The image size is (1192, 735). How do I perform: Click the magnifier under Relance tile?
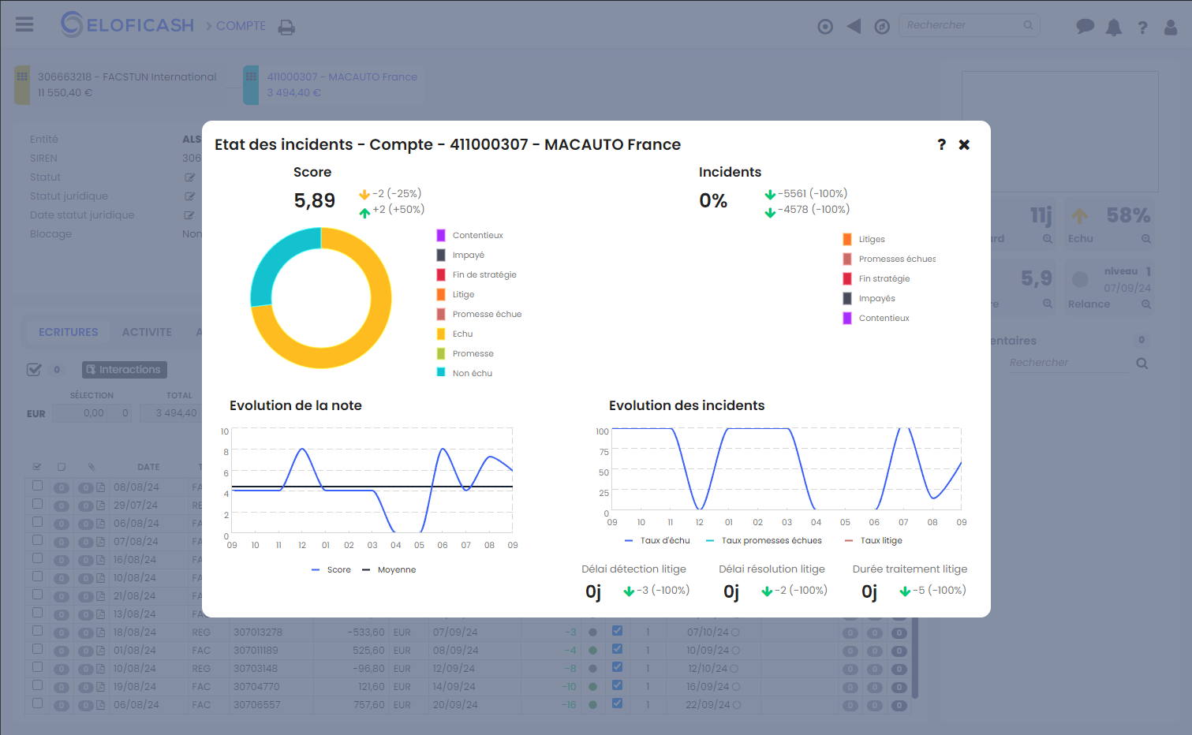coord(1146,304)
